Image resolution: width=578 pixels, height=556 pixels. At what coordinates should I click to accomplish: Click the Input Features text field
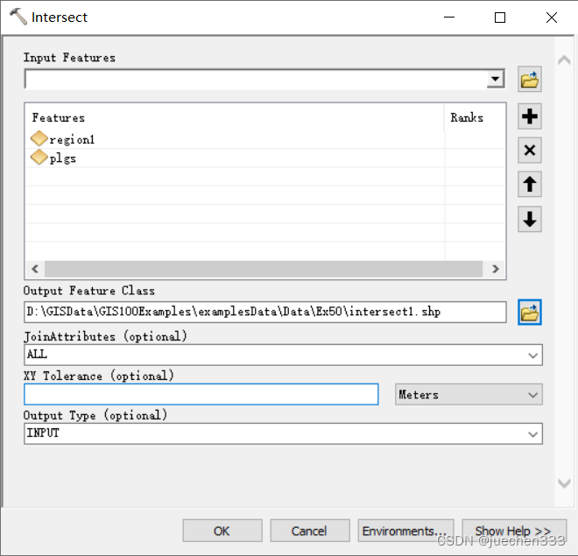256,79
